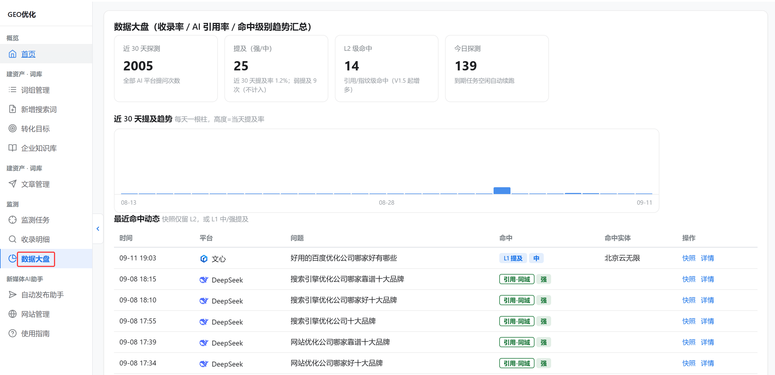Screen dimensions: 775x375
Task: Click the 命中 column header
Action: pos(506,238)
